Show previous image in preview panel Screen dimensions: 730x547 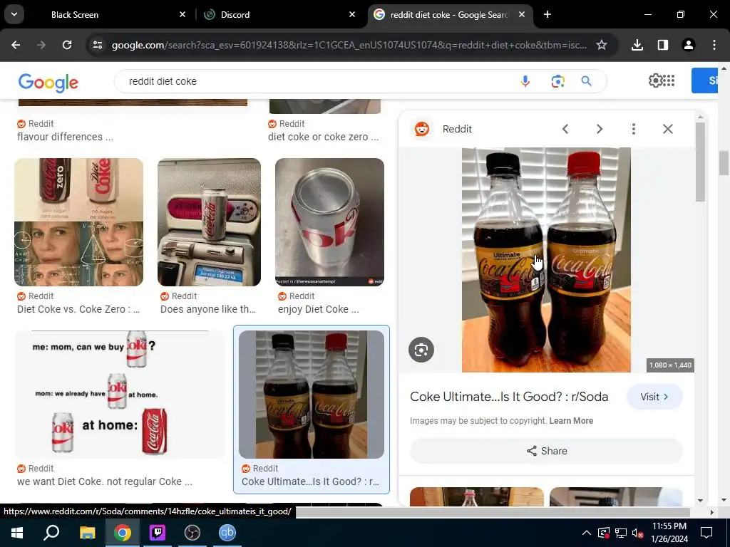565,129
